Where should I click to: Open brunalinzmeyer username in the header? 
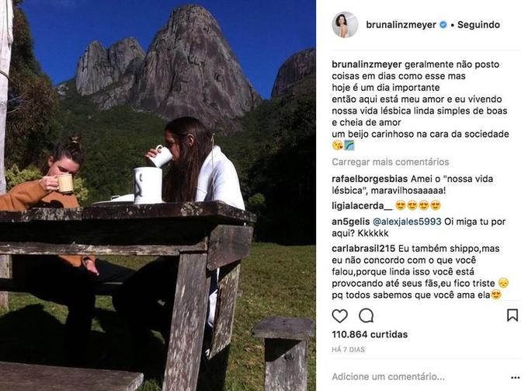pyautogui.click(x=401, y=25)
